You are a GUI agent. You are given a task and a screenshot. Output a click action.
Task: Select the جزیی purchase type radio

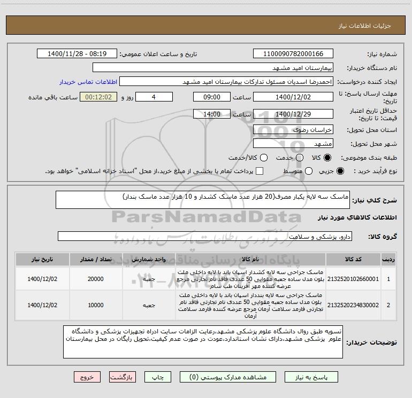click(340, 171)
